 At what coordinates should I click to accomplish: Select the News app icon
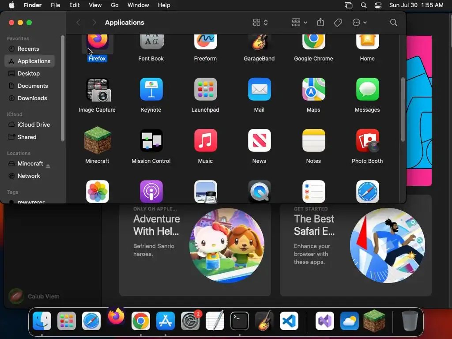point(259,140)
